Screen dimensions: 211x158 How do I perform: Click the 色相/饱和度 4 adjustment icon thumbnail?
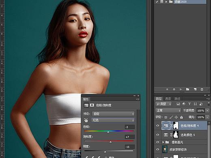pyautogui.click(x=166, y=126)
